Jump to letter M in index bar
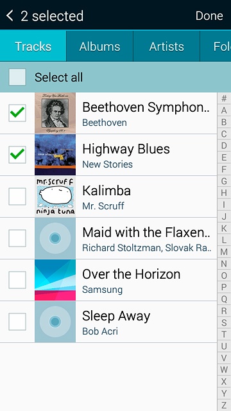231x411 pixels. [x=224, y=252]
